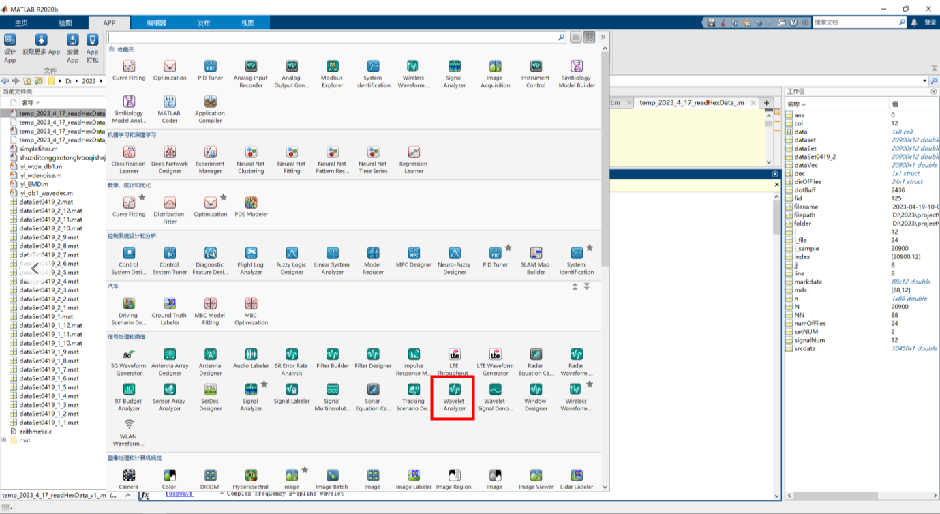Open the Signal Labeler app

[x=292, y=393]
